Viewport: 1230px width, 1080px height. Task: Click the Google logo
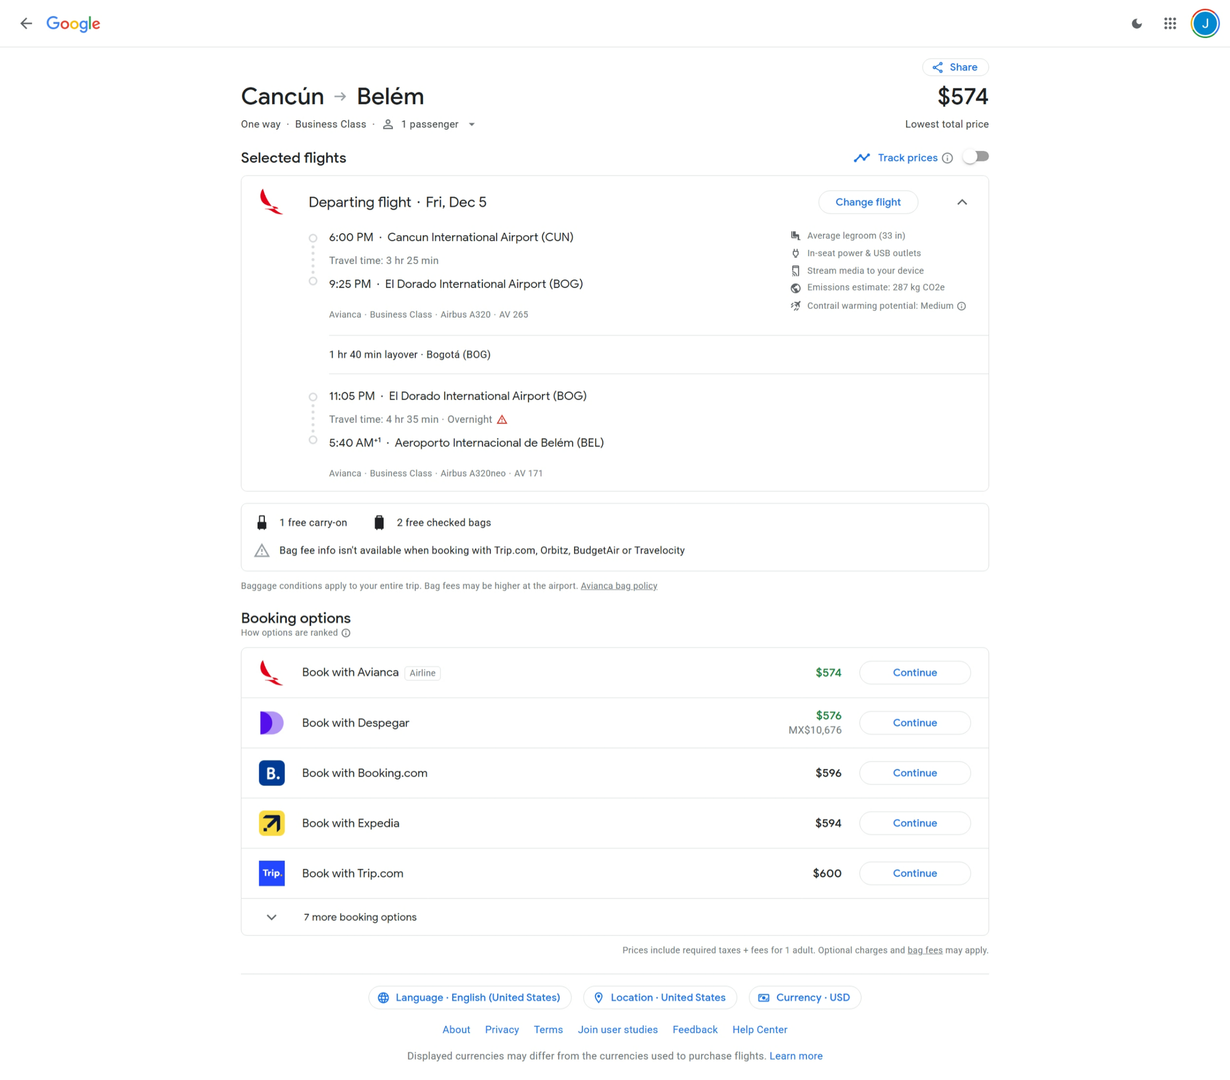(x=73, y=23)
